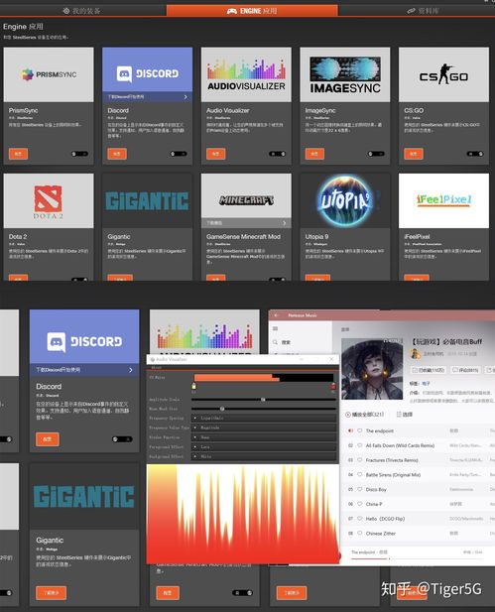Screen dimensions: 495x612
Task: Open the PrismSync app tile logo
Action: [x=49, y=74]
